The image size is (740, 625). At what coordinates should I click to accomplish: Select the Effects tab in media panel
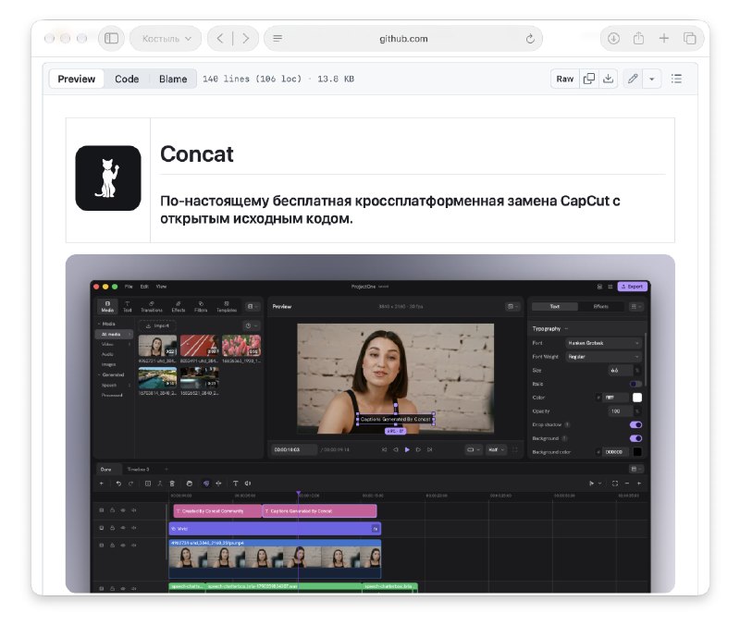[179, 307]
